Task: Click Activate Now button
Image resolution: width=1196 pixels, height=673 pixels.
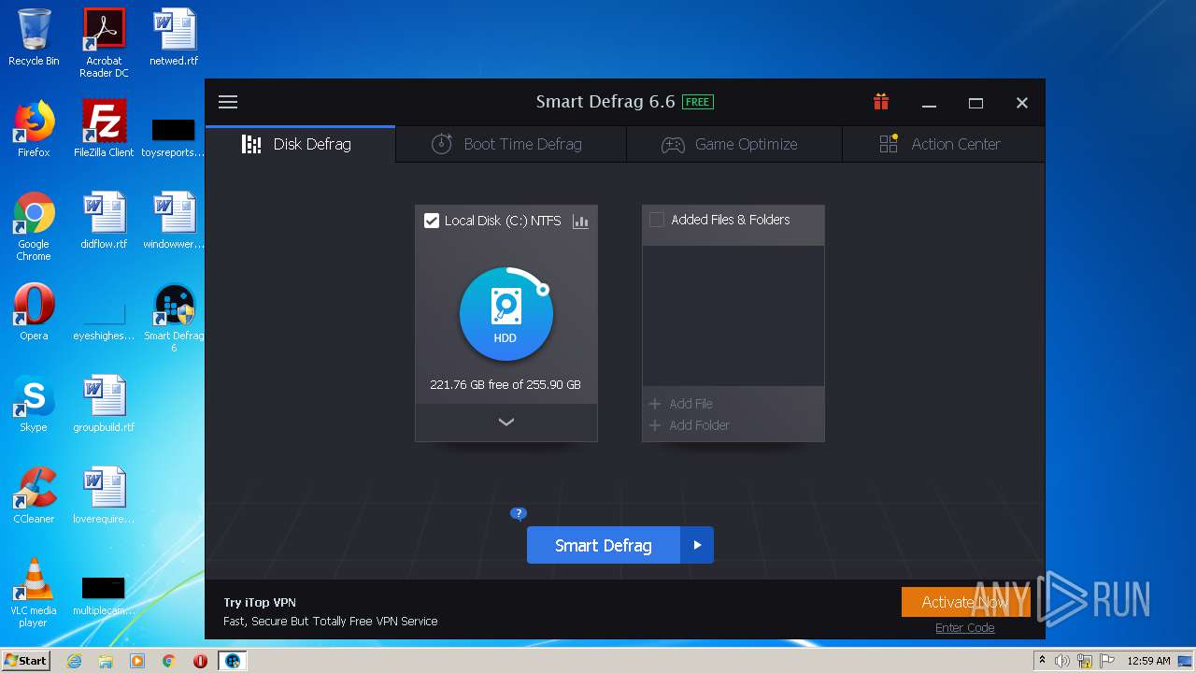Action: 965,602
